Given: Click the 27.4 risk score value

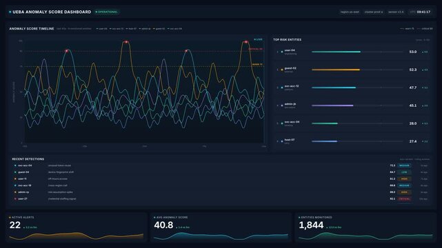Looking at the screenshot, I should click(x=412, y=141).
